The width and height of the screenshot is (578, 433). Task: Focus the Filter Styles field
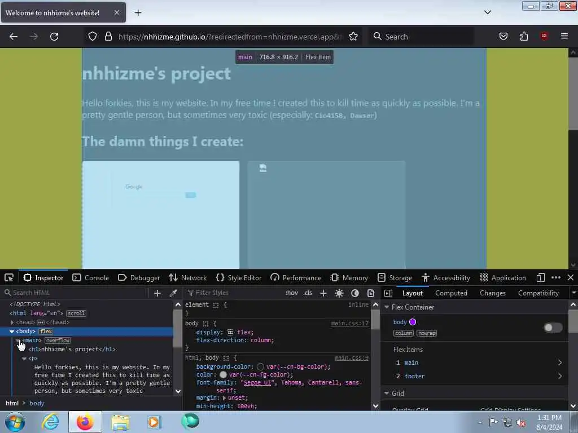tap(233, 293)
